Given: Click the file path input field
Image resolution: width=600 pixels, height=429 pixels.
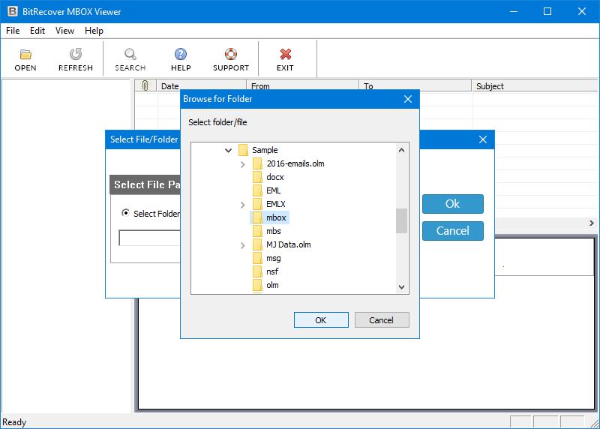Looking at the screenshot, I should (x=149, y=238).
